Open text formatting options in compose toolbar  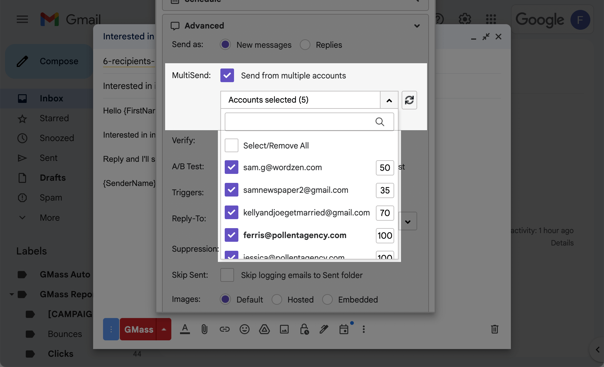point(185,329)
